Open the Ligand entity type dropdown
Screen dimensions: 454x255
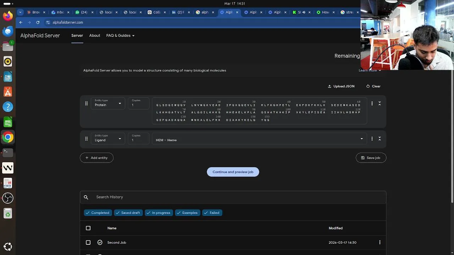(108, 138)
